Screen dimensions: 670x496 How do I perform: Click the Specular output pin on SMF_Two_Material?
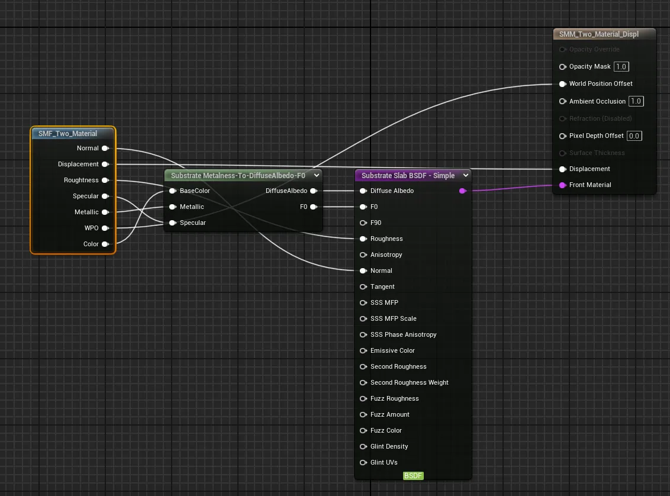(105, 196)
